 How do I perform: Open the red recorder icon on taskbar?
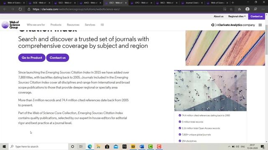(159, 146)
